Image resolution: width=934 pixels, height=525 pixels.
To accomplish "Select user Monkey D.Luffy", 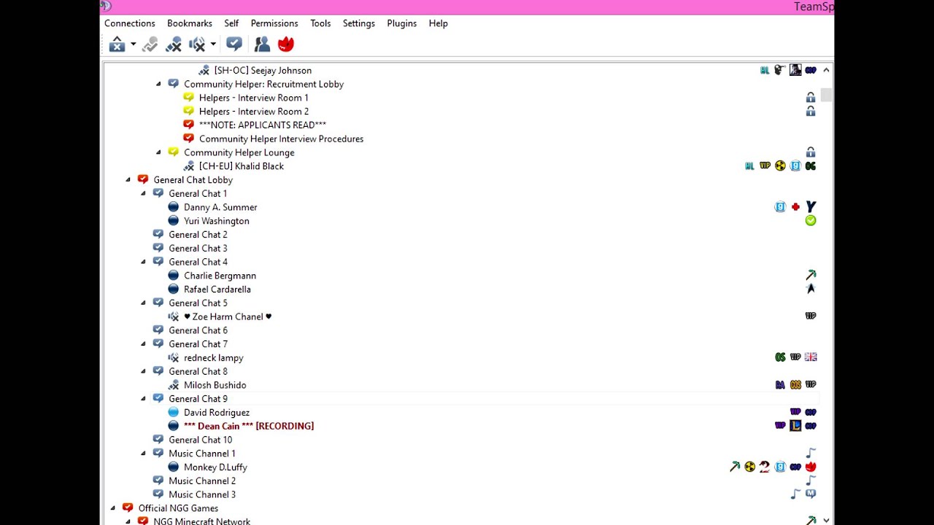I will 215,467.
